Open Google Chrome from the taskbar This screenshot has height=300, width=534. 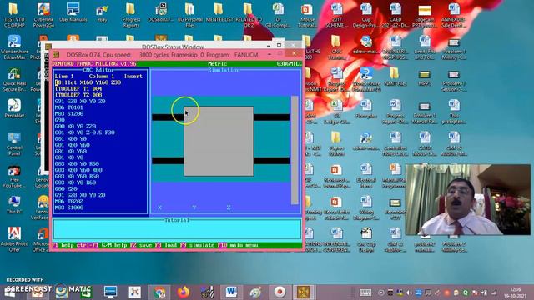click(x=159, y=292)
